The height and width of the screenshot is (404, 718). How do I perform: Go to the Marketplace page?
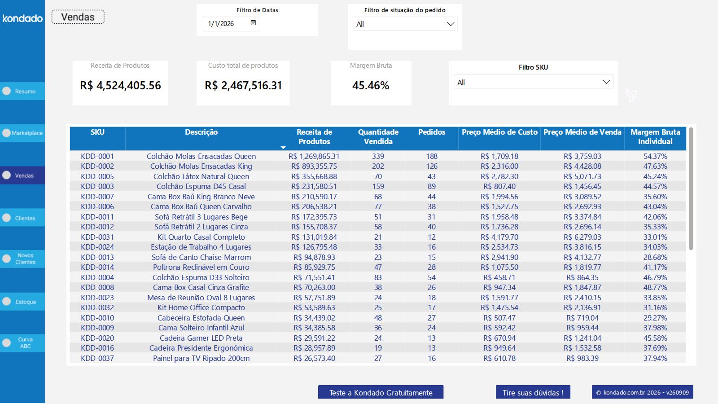[22, 133]
